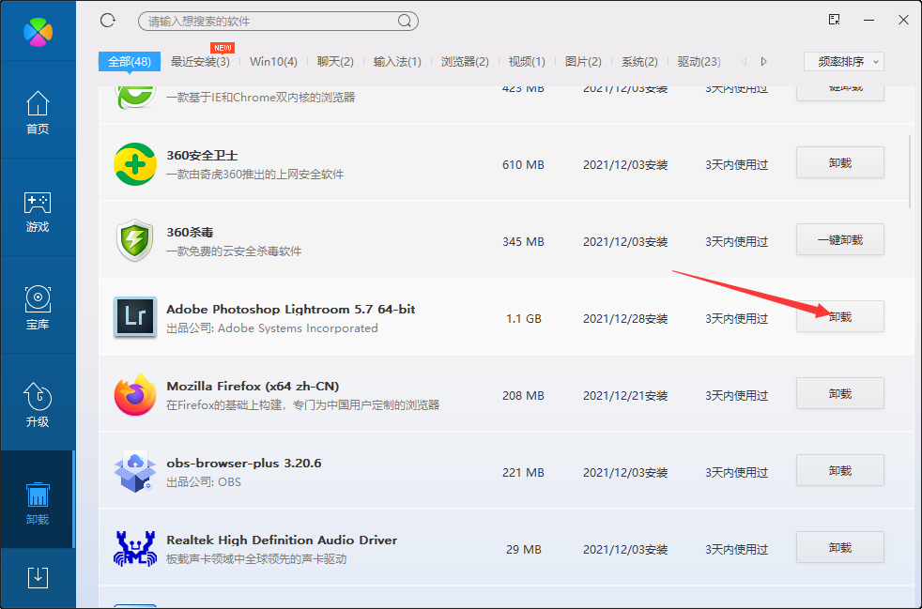
Task: Click the refresh icon beside search box
Action: (108, 21)
